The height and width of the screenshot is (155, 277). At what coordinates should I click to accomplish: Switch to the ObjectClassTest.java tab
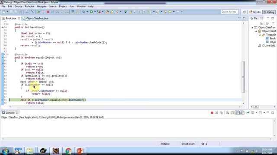[35, 18]
